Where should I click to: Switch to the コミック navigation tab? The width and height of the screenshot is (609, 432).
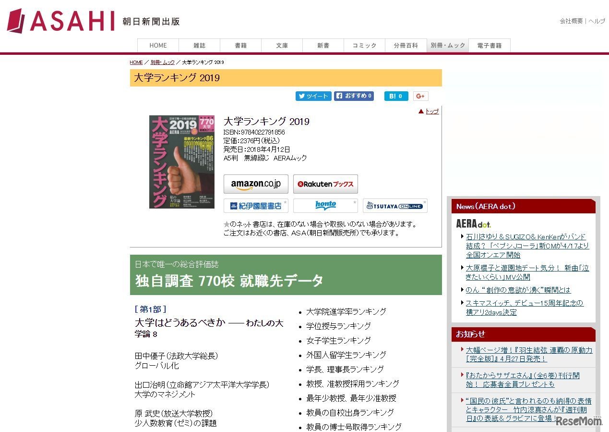click(364, 45)
